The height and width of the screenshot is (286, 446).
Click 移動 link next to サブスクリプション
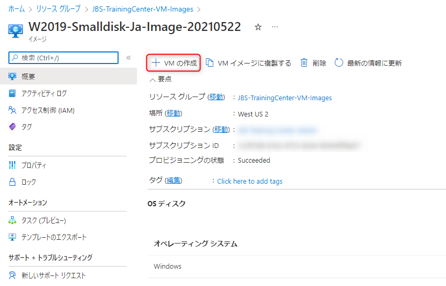coord(221,130)
